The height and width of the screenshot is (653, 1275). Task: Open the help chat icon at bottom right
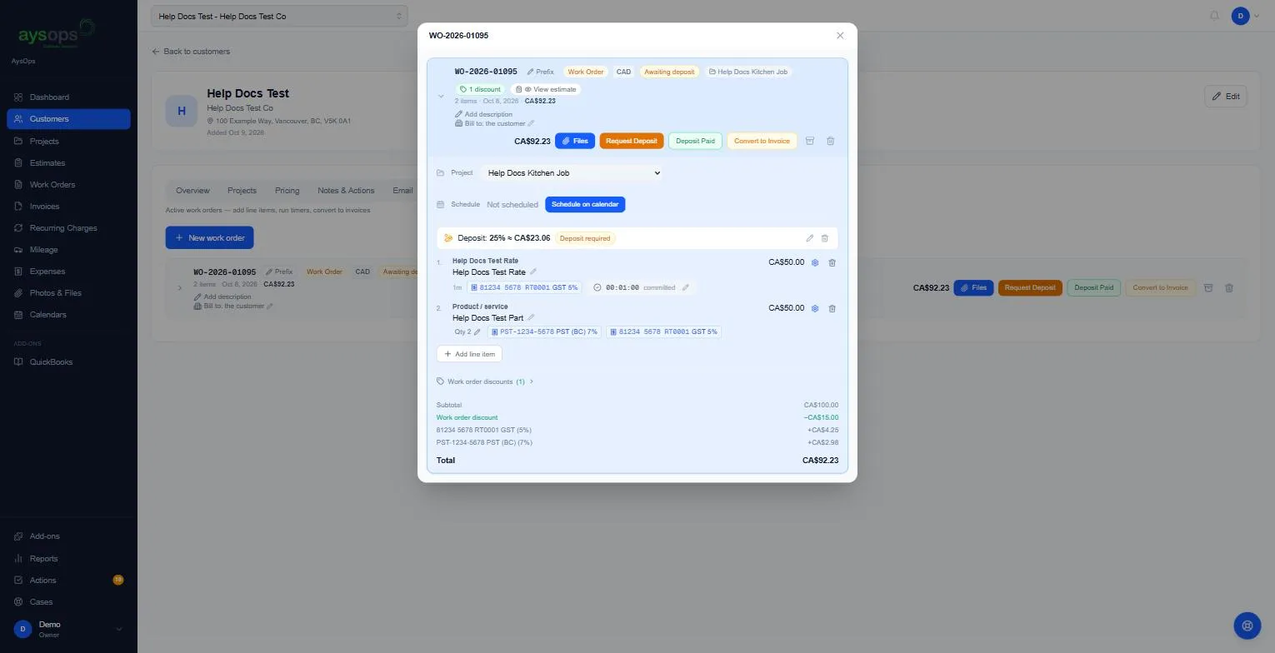[1247, 626]
